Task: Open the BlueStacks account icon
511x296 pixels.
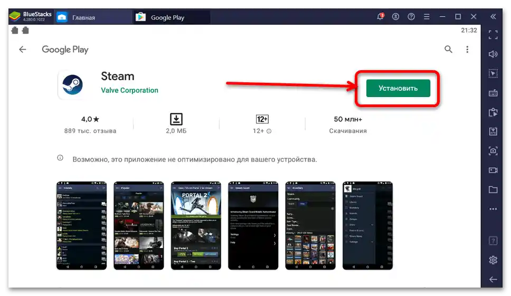Action: point(395,16)
